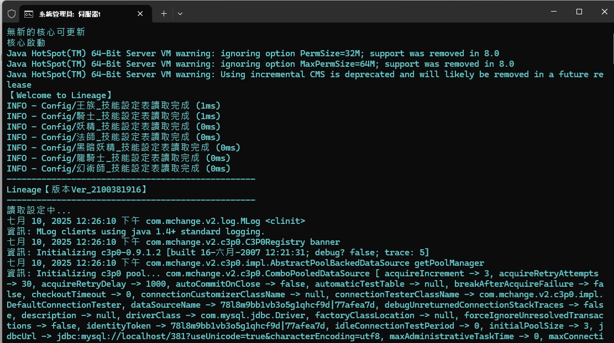Viewport: 614px width, 343px height.
Task: Click the Config/妖精_技能設定表 line
Action: (x=113, y=127)
